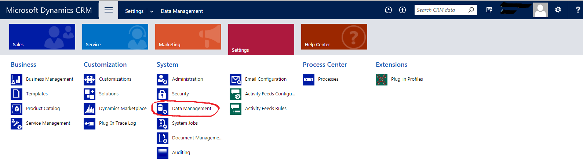Open the Product Catalog link
The image size is (583, 168).
(x=43, y=109)
